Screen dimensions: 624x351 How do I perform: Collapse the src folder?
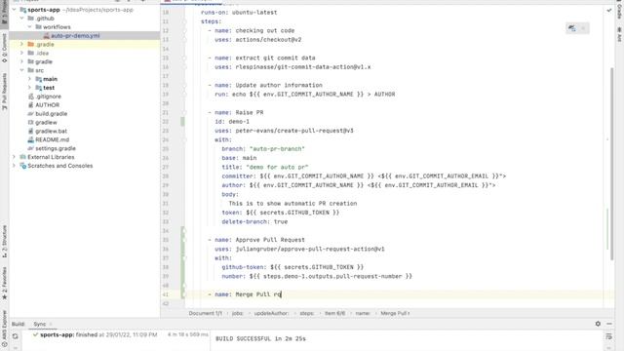point(22,70)
